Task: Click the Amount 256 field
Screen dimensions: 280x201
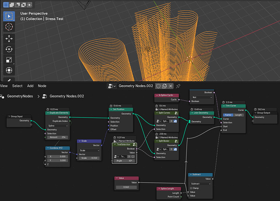Action: coord(58,137)
